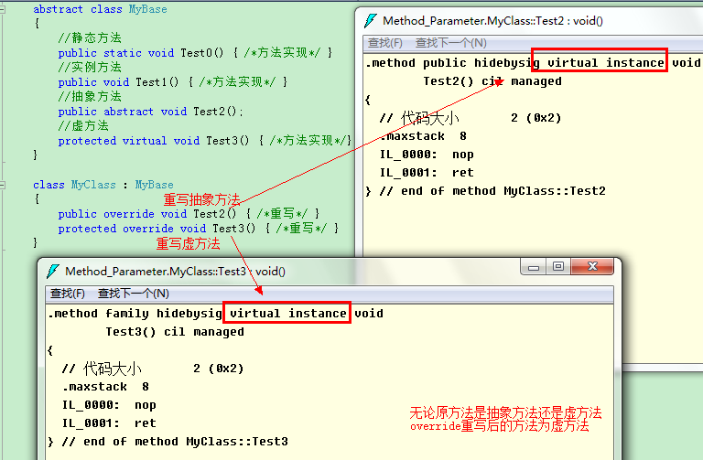This screenshot has width=703, height=460.
Task: Open 查找(F) menu in the Test2 window
Action: click(x=385, y=43)
